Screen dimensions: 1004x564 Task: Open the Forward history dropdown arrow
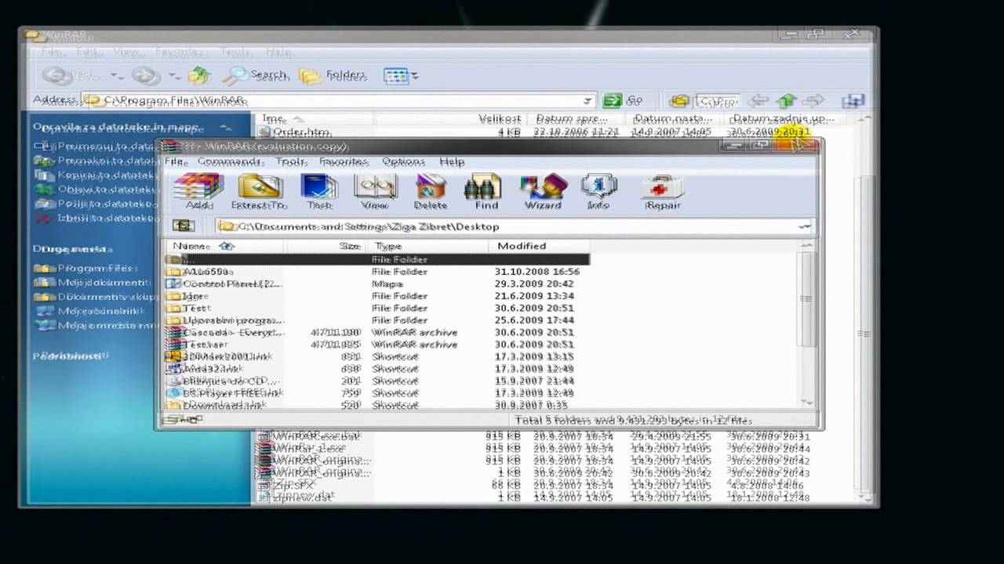(x=173, y=76)
